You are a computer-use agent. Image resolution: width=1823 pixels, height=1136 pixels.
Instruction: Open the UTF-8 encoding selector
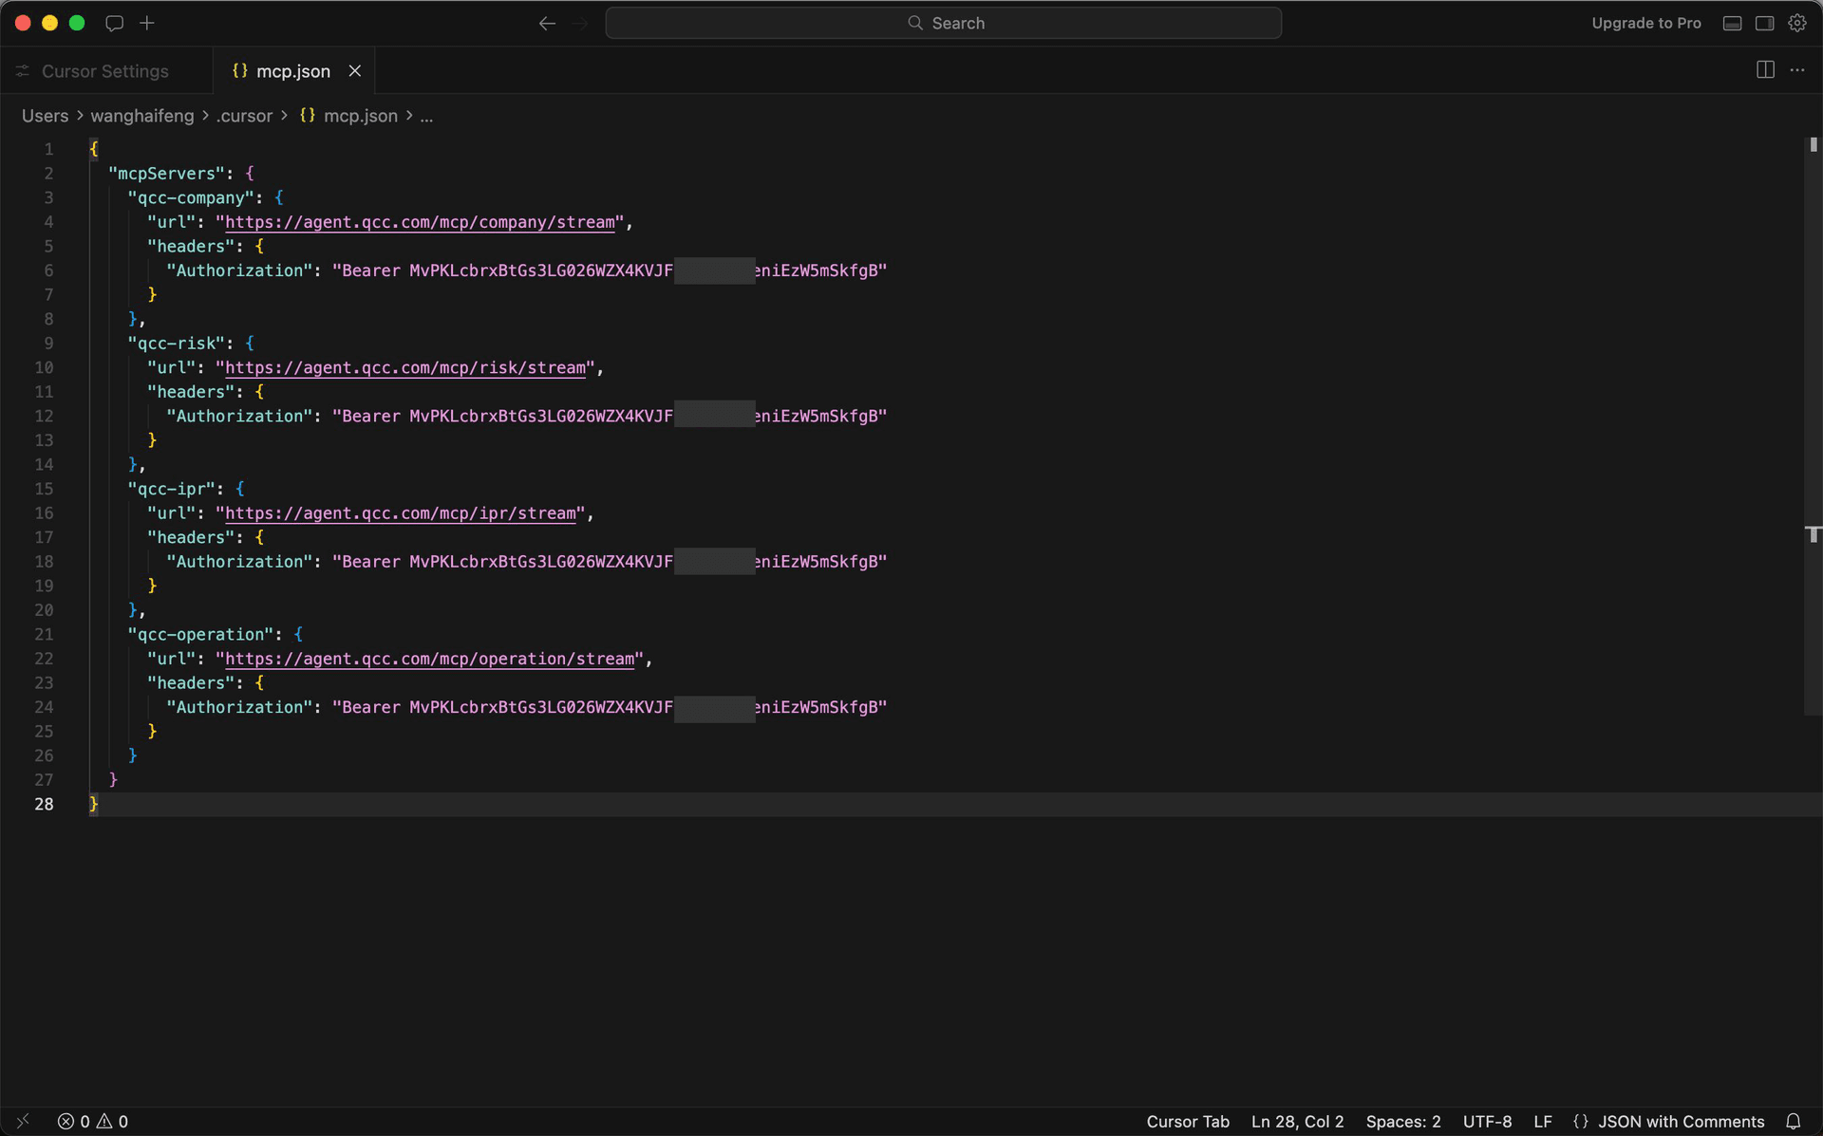click(x=1487, y=1121)
